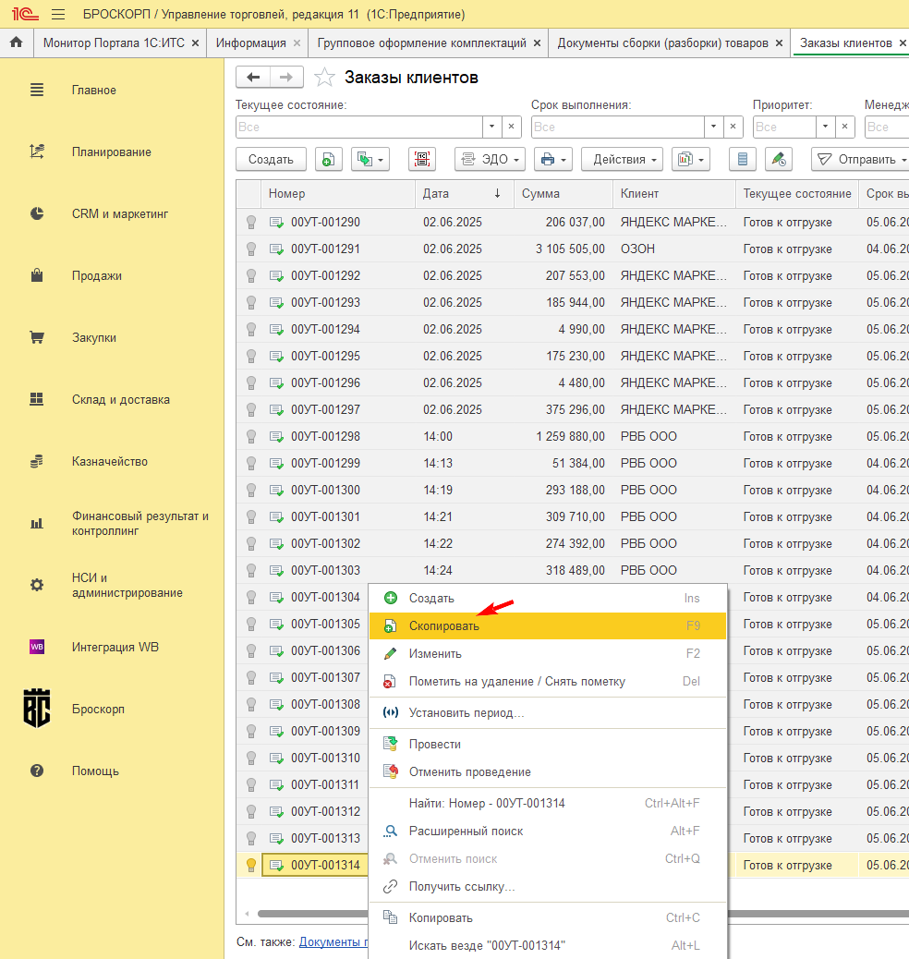Open the Интеграция WB section
This screenshot has height=959, width=909.
(x=115, y=647)
